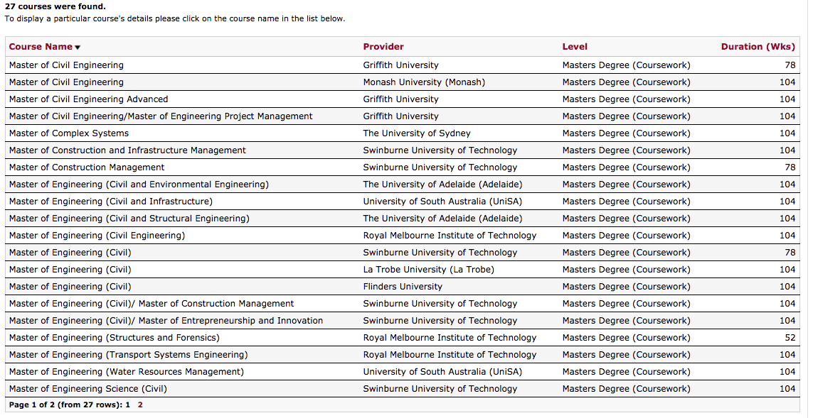Click Monash University (Monash) provider cell
This screenshot has width=813, height=418.
tap(424, 82)
